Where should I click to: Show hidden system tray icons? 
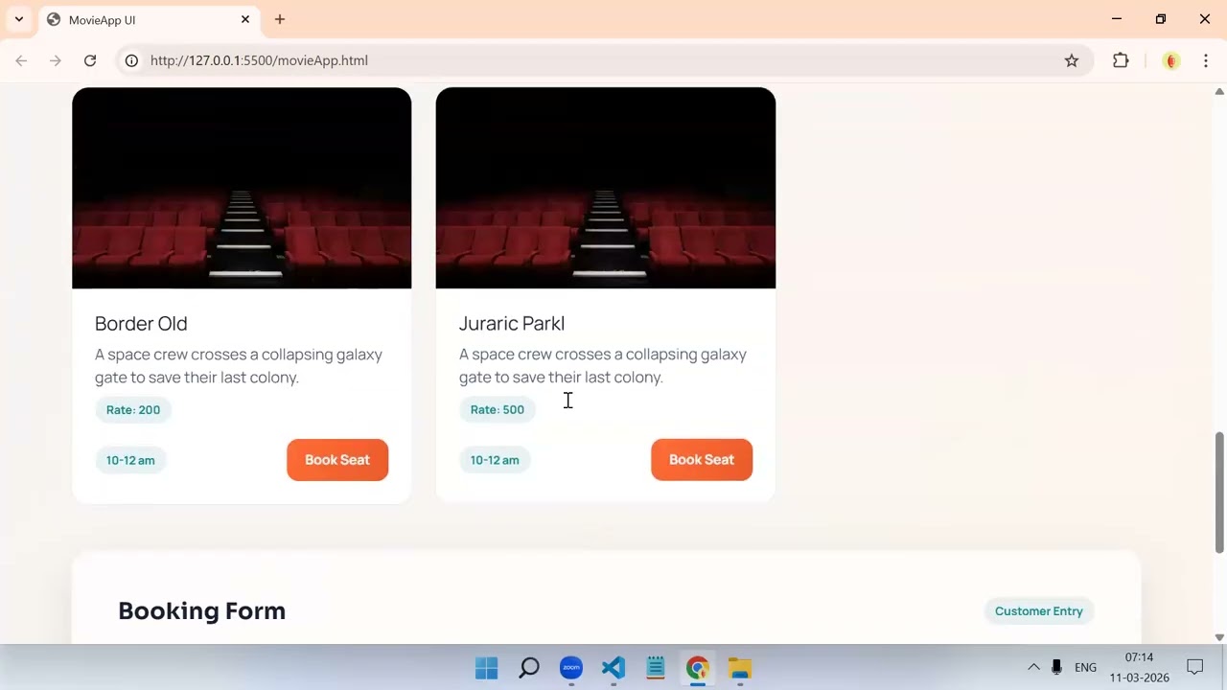[x=1033, y=667]
